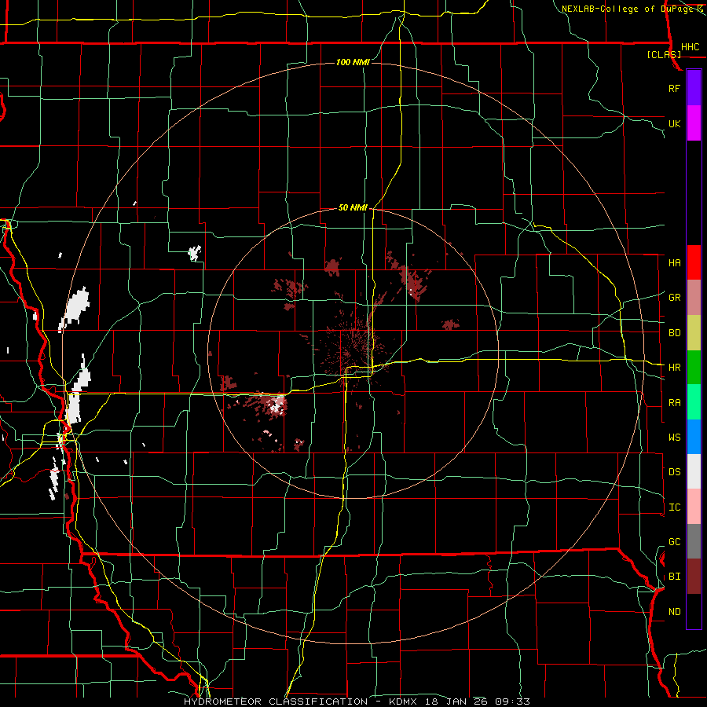
Task: Click the RA legend label
Action: pyautogui.click(x=675, y=403)
